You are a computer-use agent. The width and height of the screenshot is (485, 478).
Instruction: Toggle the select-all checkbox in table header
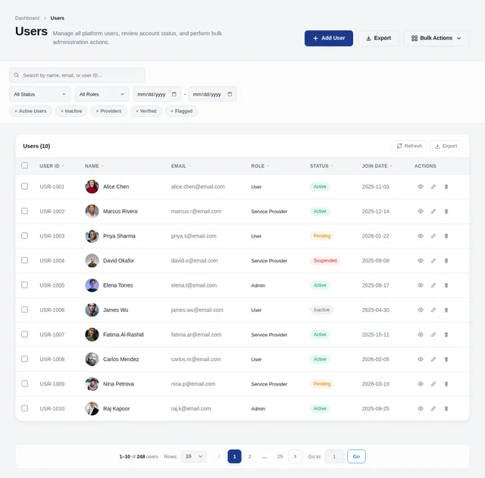[25, 165]
